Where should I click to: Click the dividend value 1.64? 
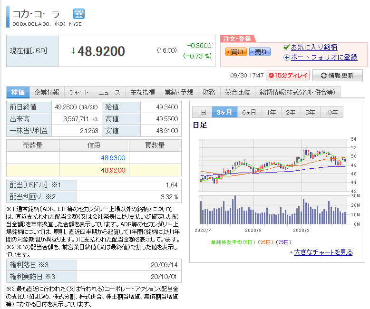click(x=172, y=185)
